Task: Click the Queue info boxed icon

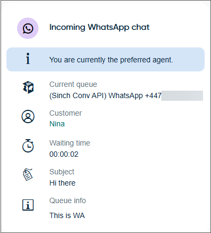Action: point(28,205)
